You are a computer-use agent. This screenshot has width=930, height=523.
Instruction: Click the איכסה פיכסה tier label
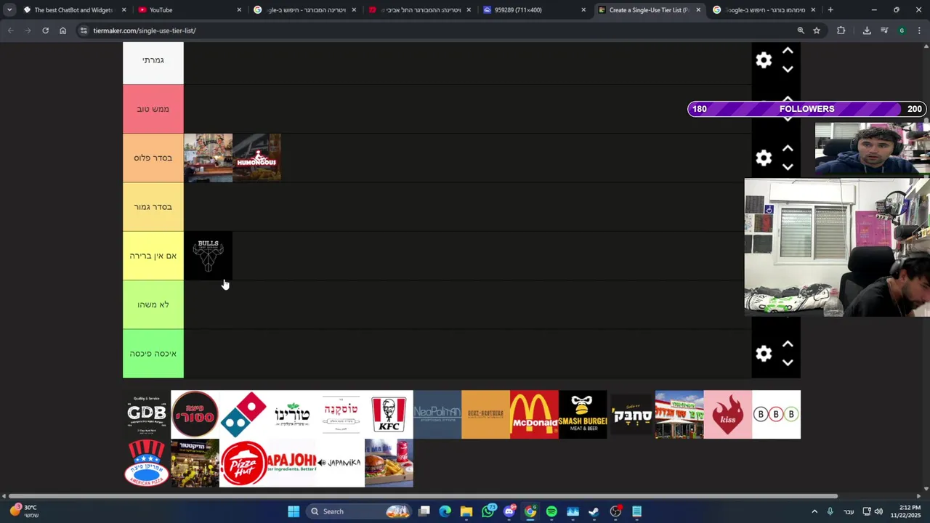[x=153, y=354]
